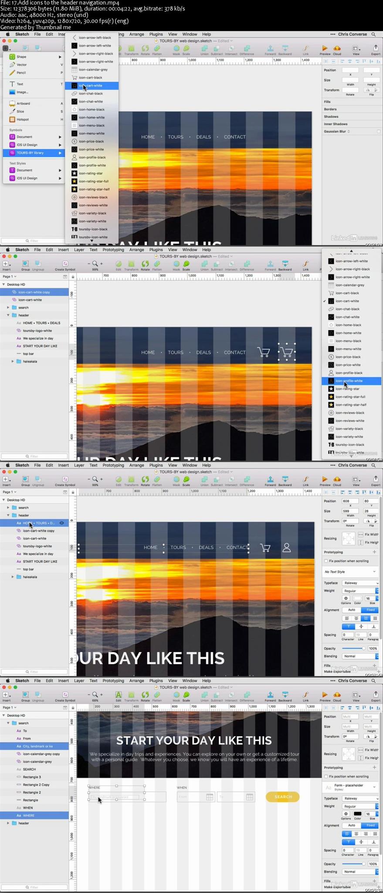The height and width of the screenshot is (893, 383).
Task: Select the selected icon-cart-white copy layer
Action: (x=34, y=292)
